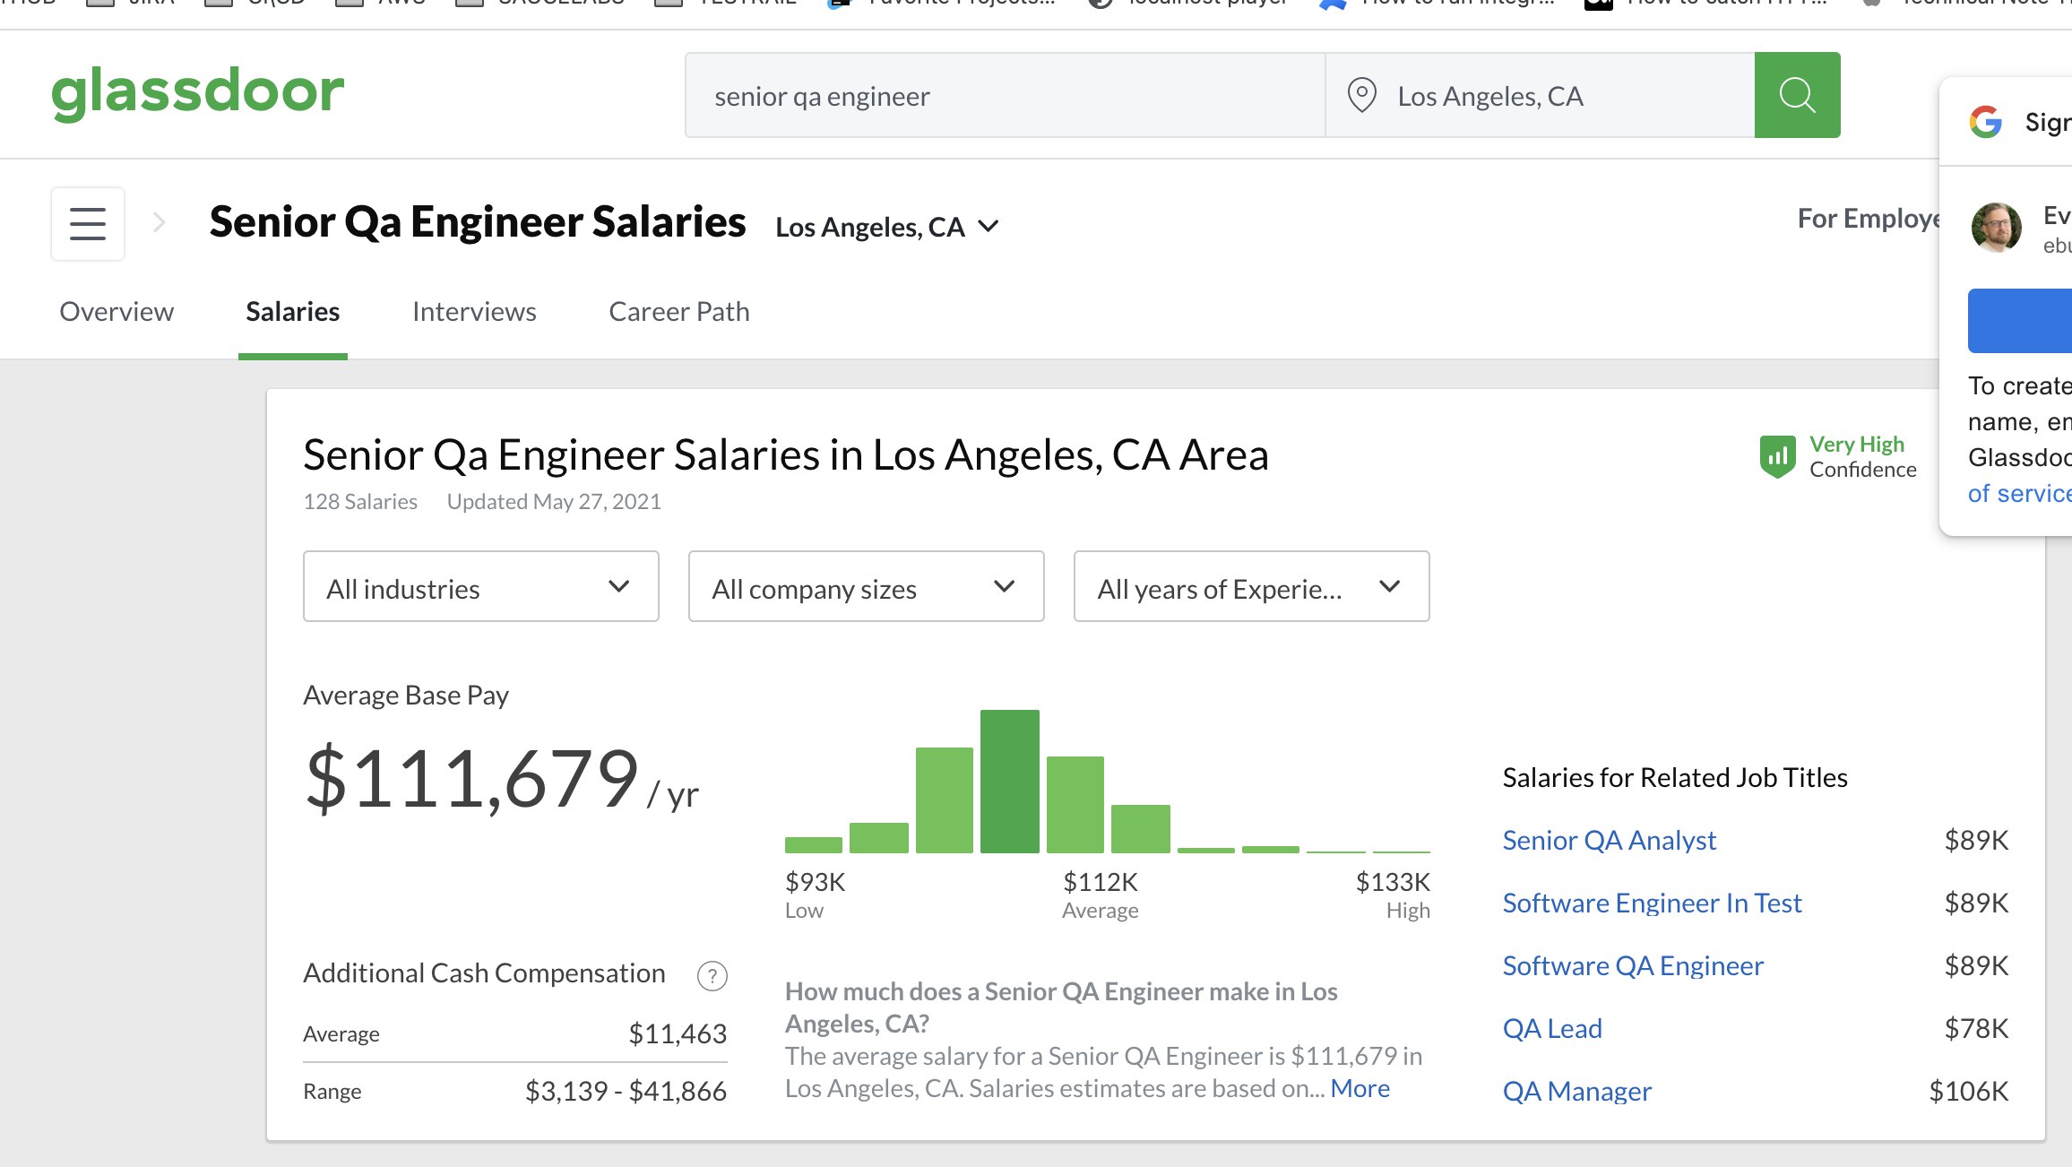Open the All industries dropdown
The width and height of the screenshot is (2072, 1167).
(481, 587)
